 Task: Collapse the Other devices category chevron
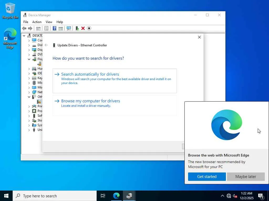[29, 97]
